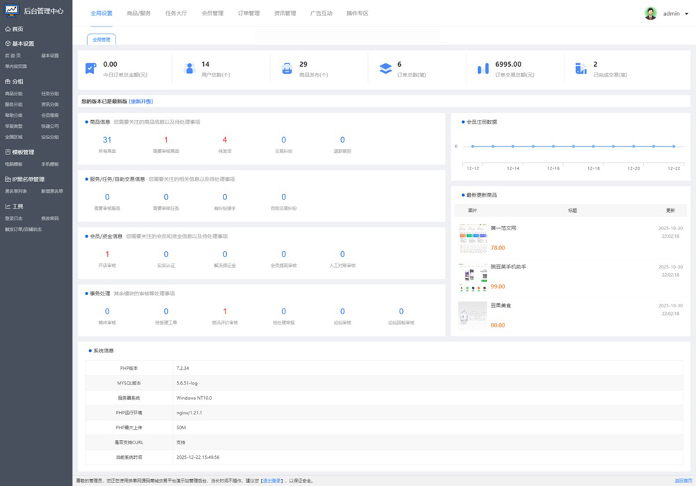This screenshot has width=696, height=486.
Task: Click the 已完成交易 report icon
Action: (581, 68)
